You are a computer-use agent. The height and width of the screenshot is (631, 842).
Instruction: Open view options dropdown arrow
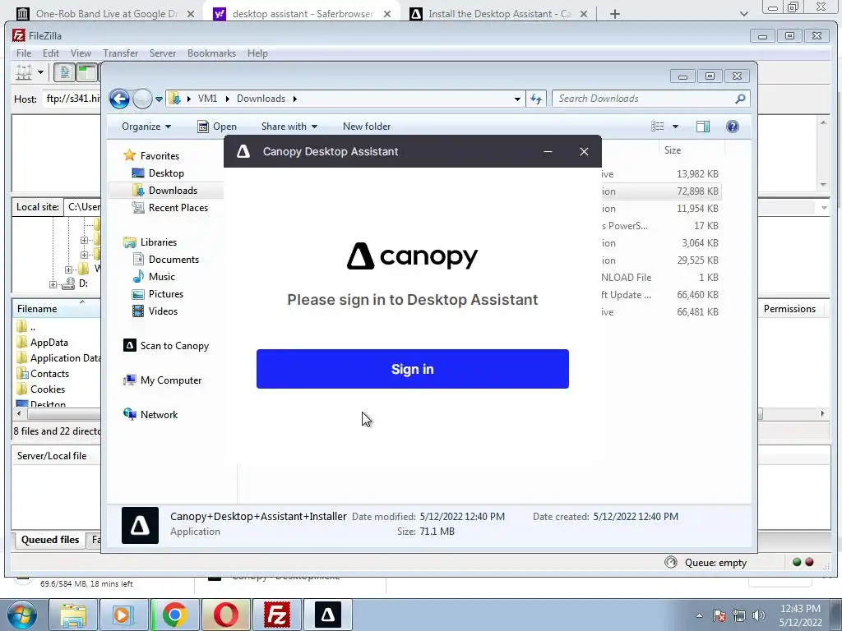(x=676, y=127)
